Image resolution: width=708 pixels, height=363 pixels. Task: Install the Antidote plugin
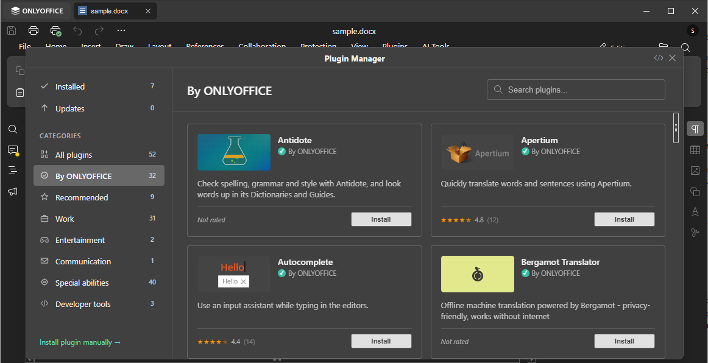pyautogui.click(x=381, y=219)
